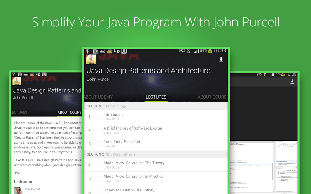Tap the download icon in center phone header
The image size is (311, 194).
click(x=221, y=60)
